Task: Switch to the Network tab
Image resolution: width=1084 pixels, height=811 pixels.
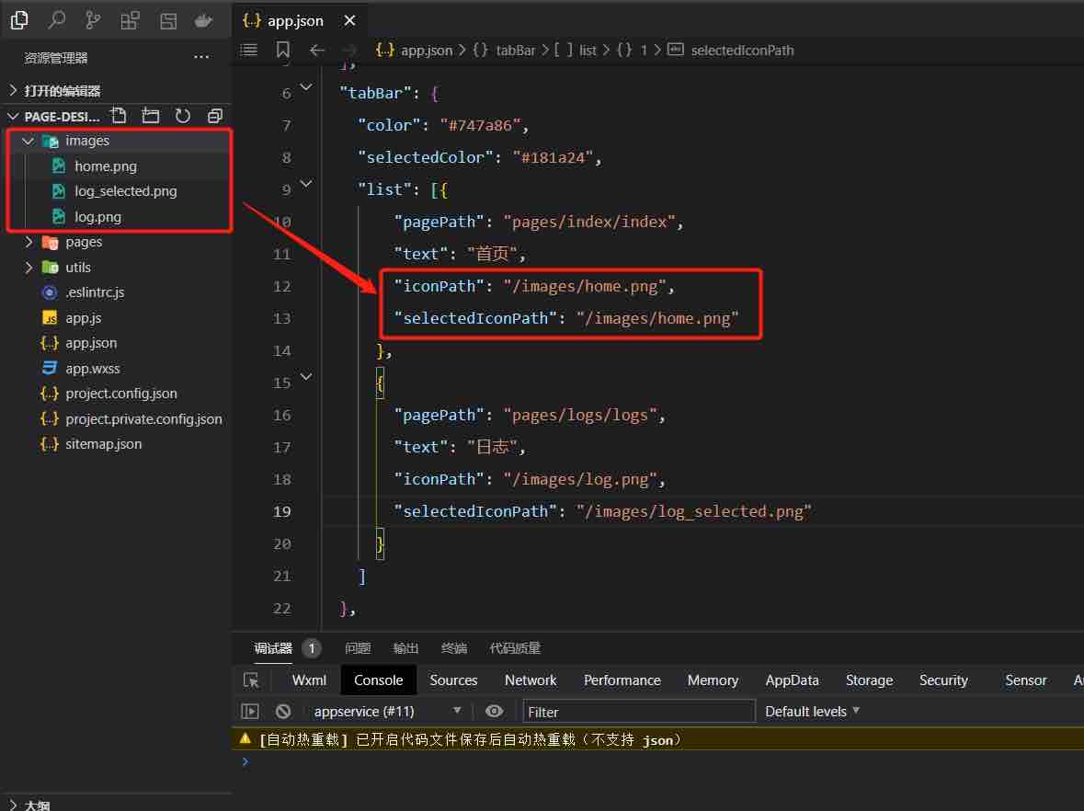Action: (531, 680)
